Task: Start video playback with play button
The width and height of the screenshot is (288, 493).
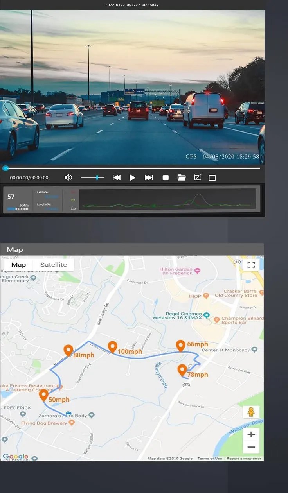Action: pos(133,177)
